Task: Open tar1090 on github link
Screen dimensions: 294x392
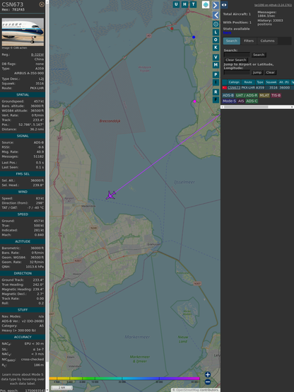Action: pyautogui.click(x=273, y=5)
